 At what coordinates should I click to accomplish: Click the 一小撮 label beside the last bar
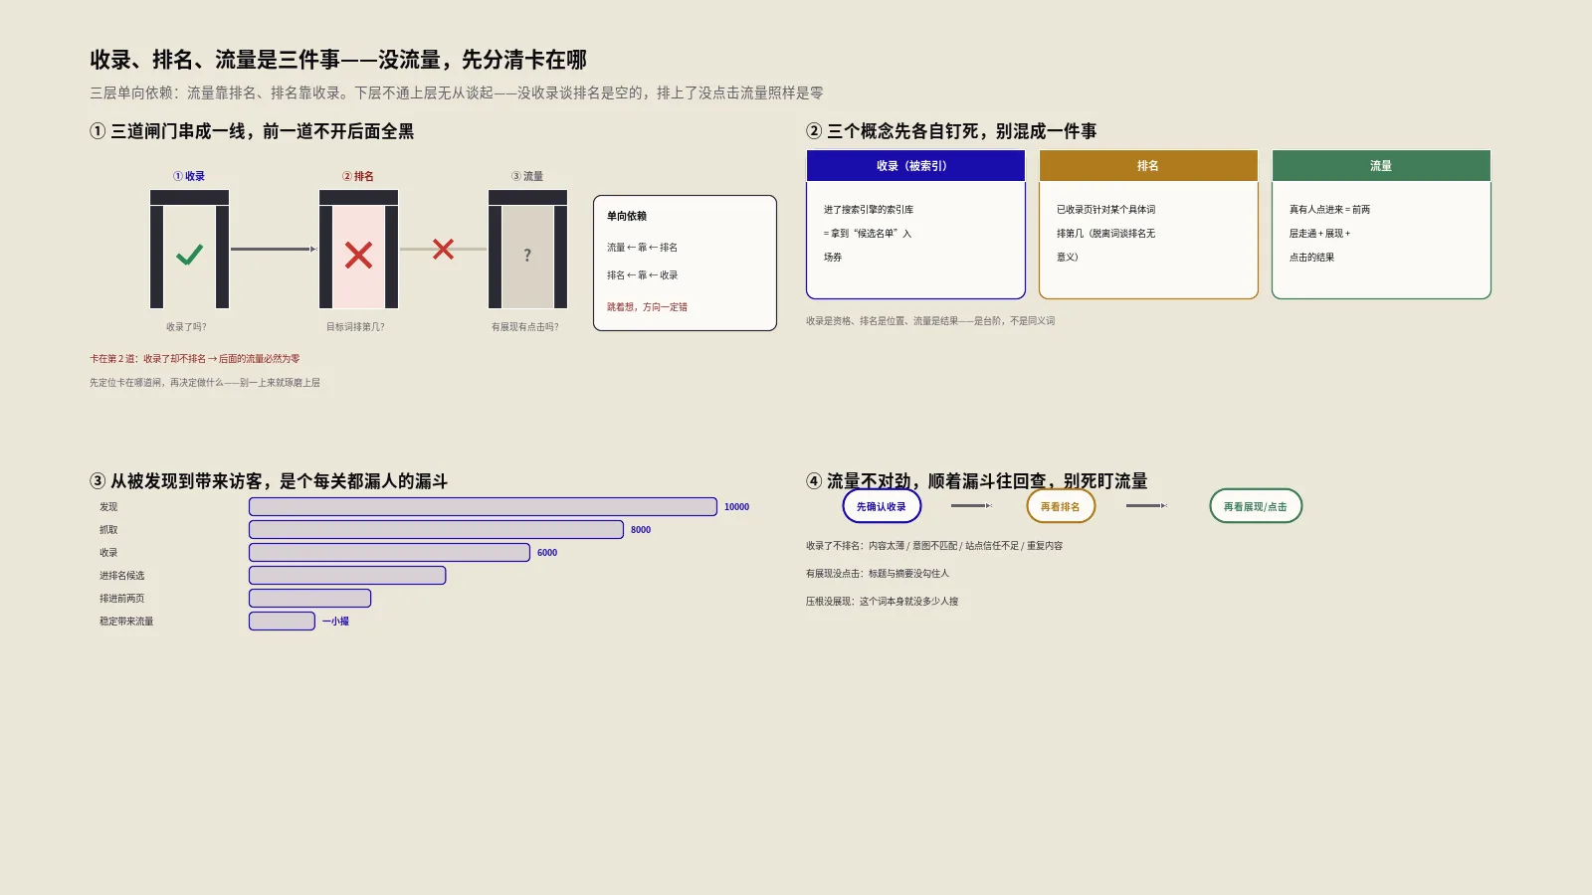pyautogui.click(x=335, y=622)
